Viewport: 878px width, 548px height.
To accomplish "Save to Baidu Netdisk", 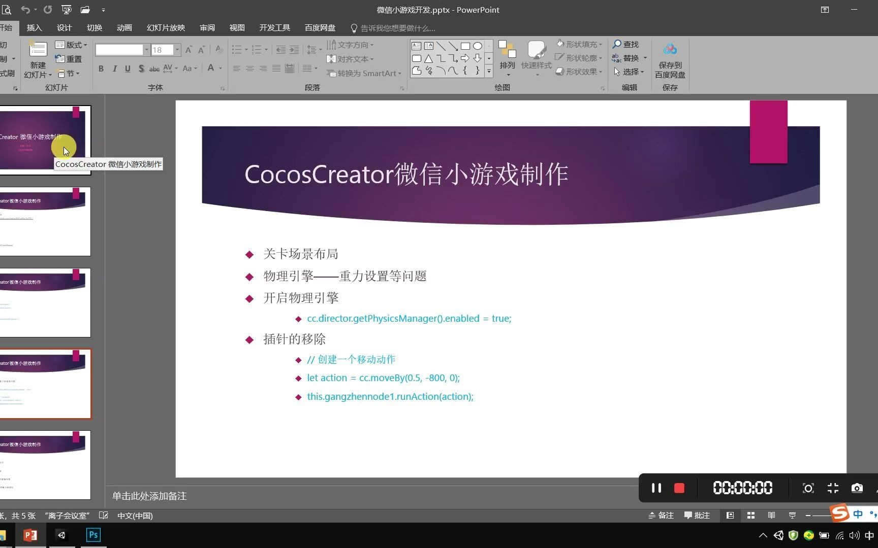I will point(670,60).
